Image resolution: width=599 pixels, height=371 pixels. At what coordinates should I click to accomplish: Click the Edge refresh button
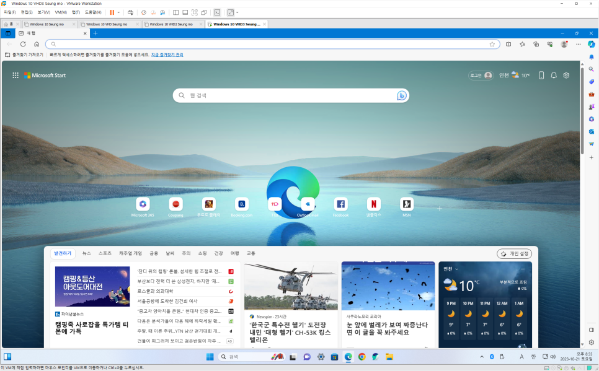[23, 44]
